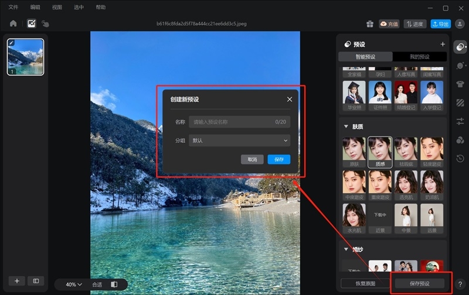Select the 近景 preset still downloading

click(380, 218)
